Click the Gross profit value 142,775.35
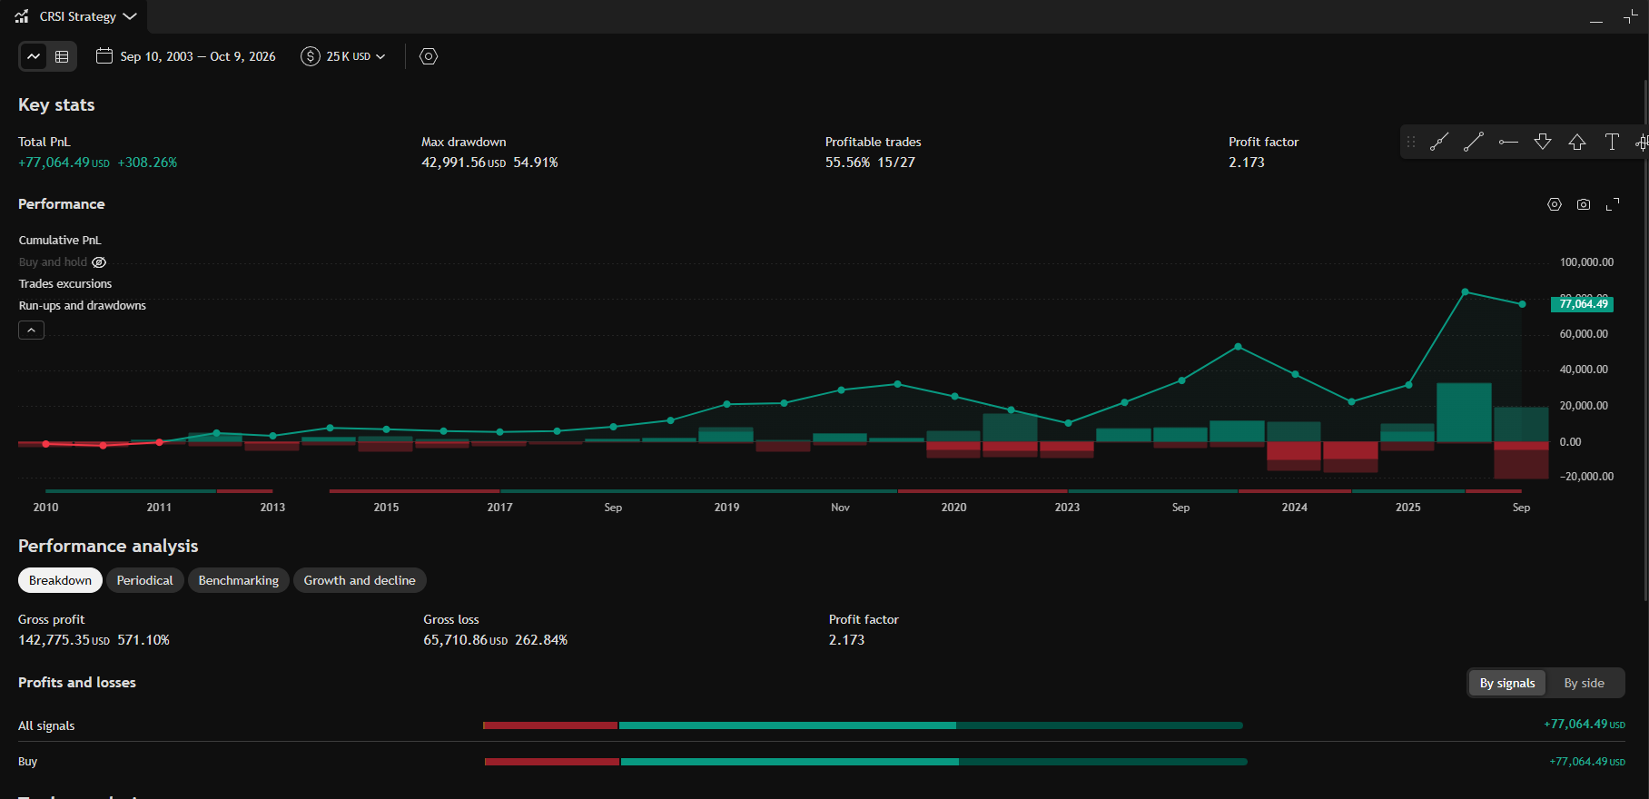This screenshot has height=799, width=1649. 64,640
